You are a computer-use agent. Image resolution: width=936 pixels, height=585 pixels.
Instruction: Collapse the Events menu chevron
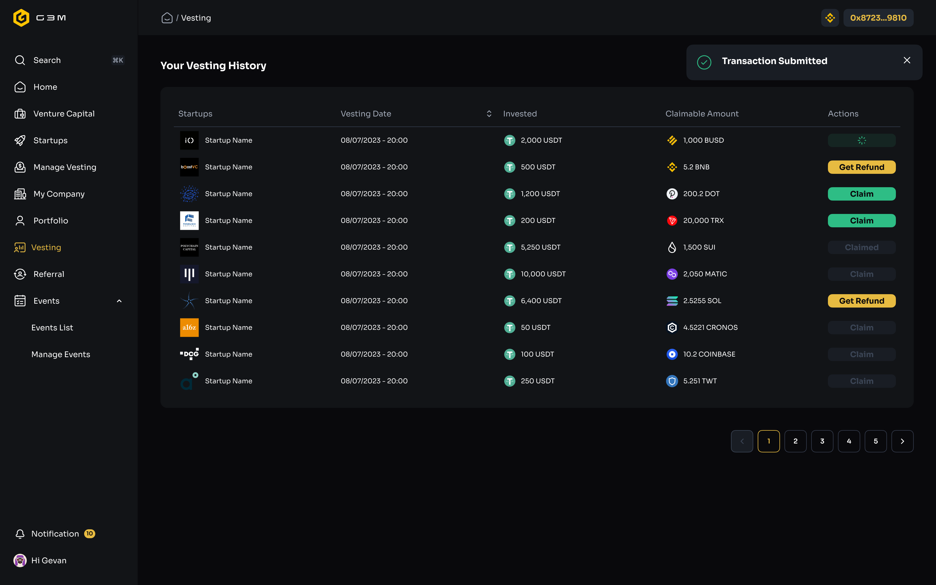coord(119,301)
